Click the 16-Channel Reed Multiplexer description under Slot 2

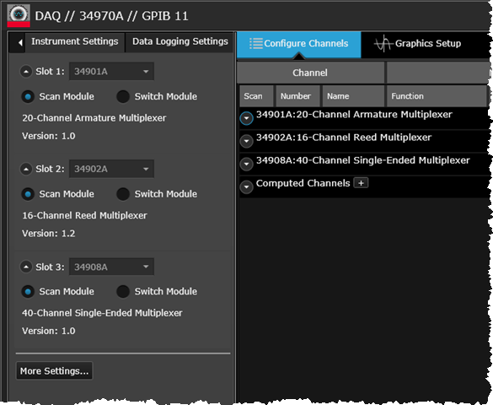point(84,215)
